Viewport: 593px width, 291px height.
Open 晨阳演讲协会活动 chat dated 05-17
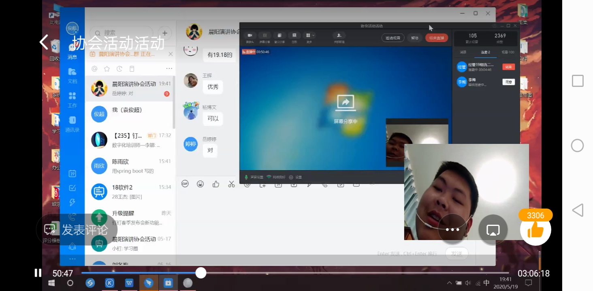[130, 243]
